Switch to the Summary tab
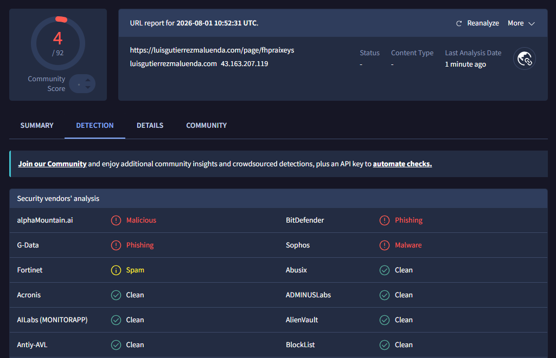This screenshot has height=358, width=556. pos(37,125)
